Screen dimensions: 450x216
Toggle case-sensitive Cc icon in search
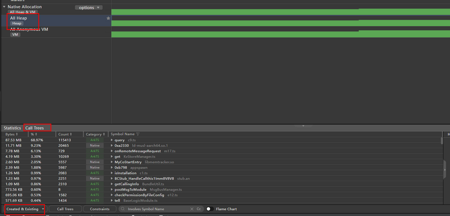coord(199,209)
